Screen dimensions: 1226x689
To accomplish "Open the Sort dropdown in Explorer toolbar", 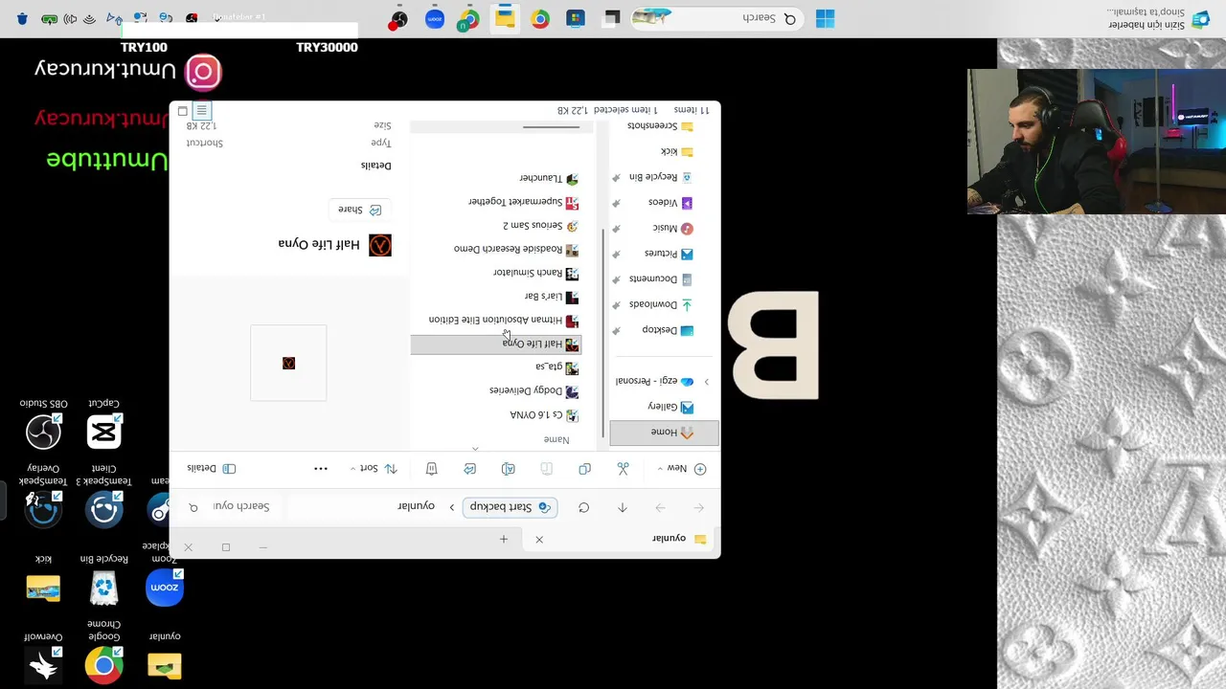I will pos(375,469).
